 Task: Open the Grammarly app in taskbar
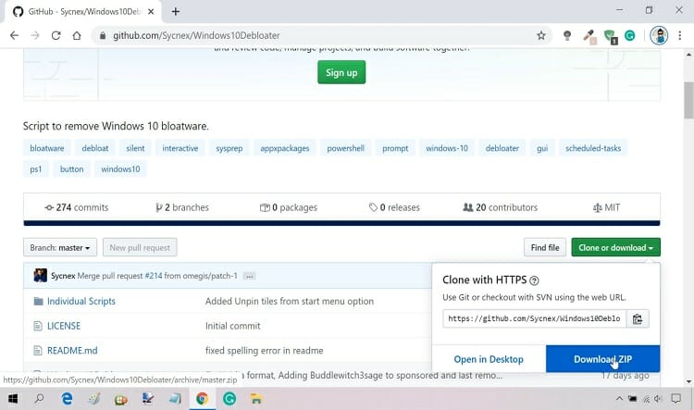point(229,399)
